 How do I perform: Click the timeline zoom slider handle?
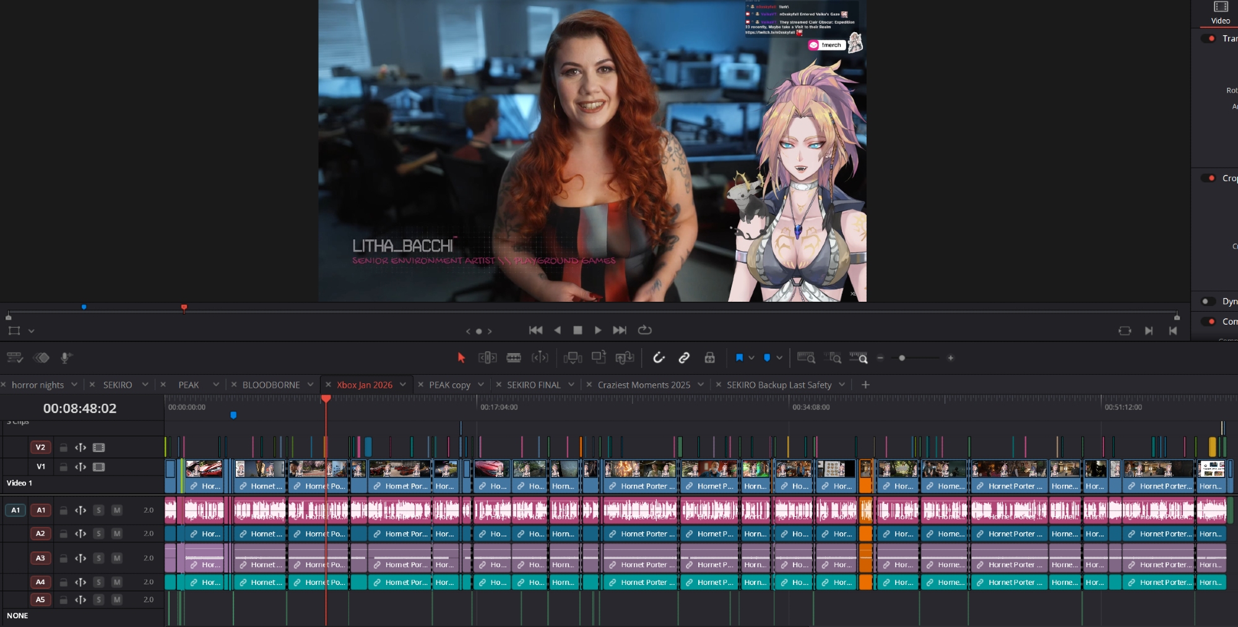[x=902, y=358]
